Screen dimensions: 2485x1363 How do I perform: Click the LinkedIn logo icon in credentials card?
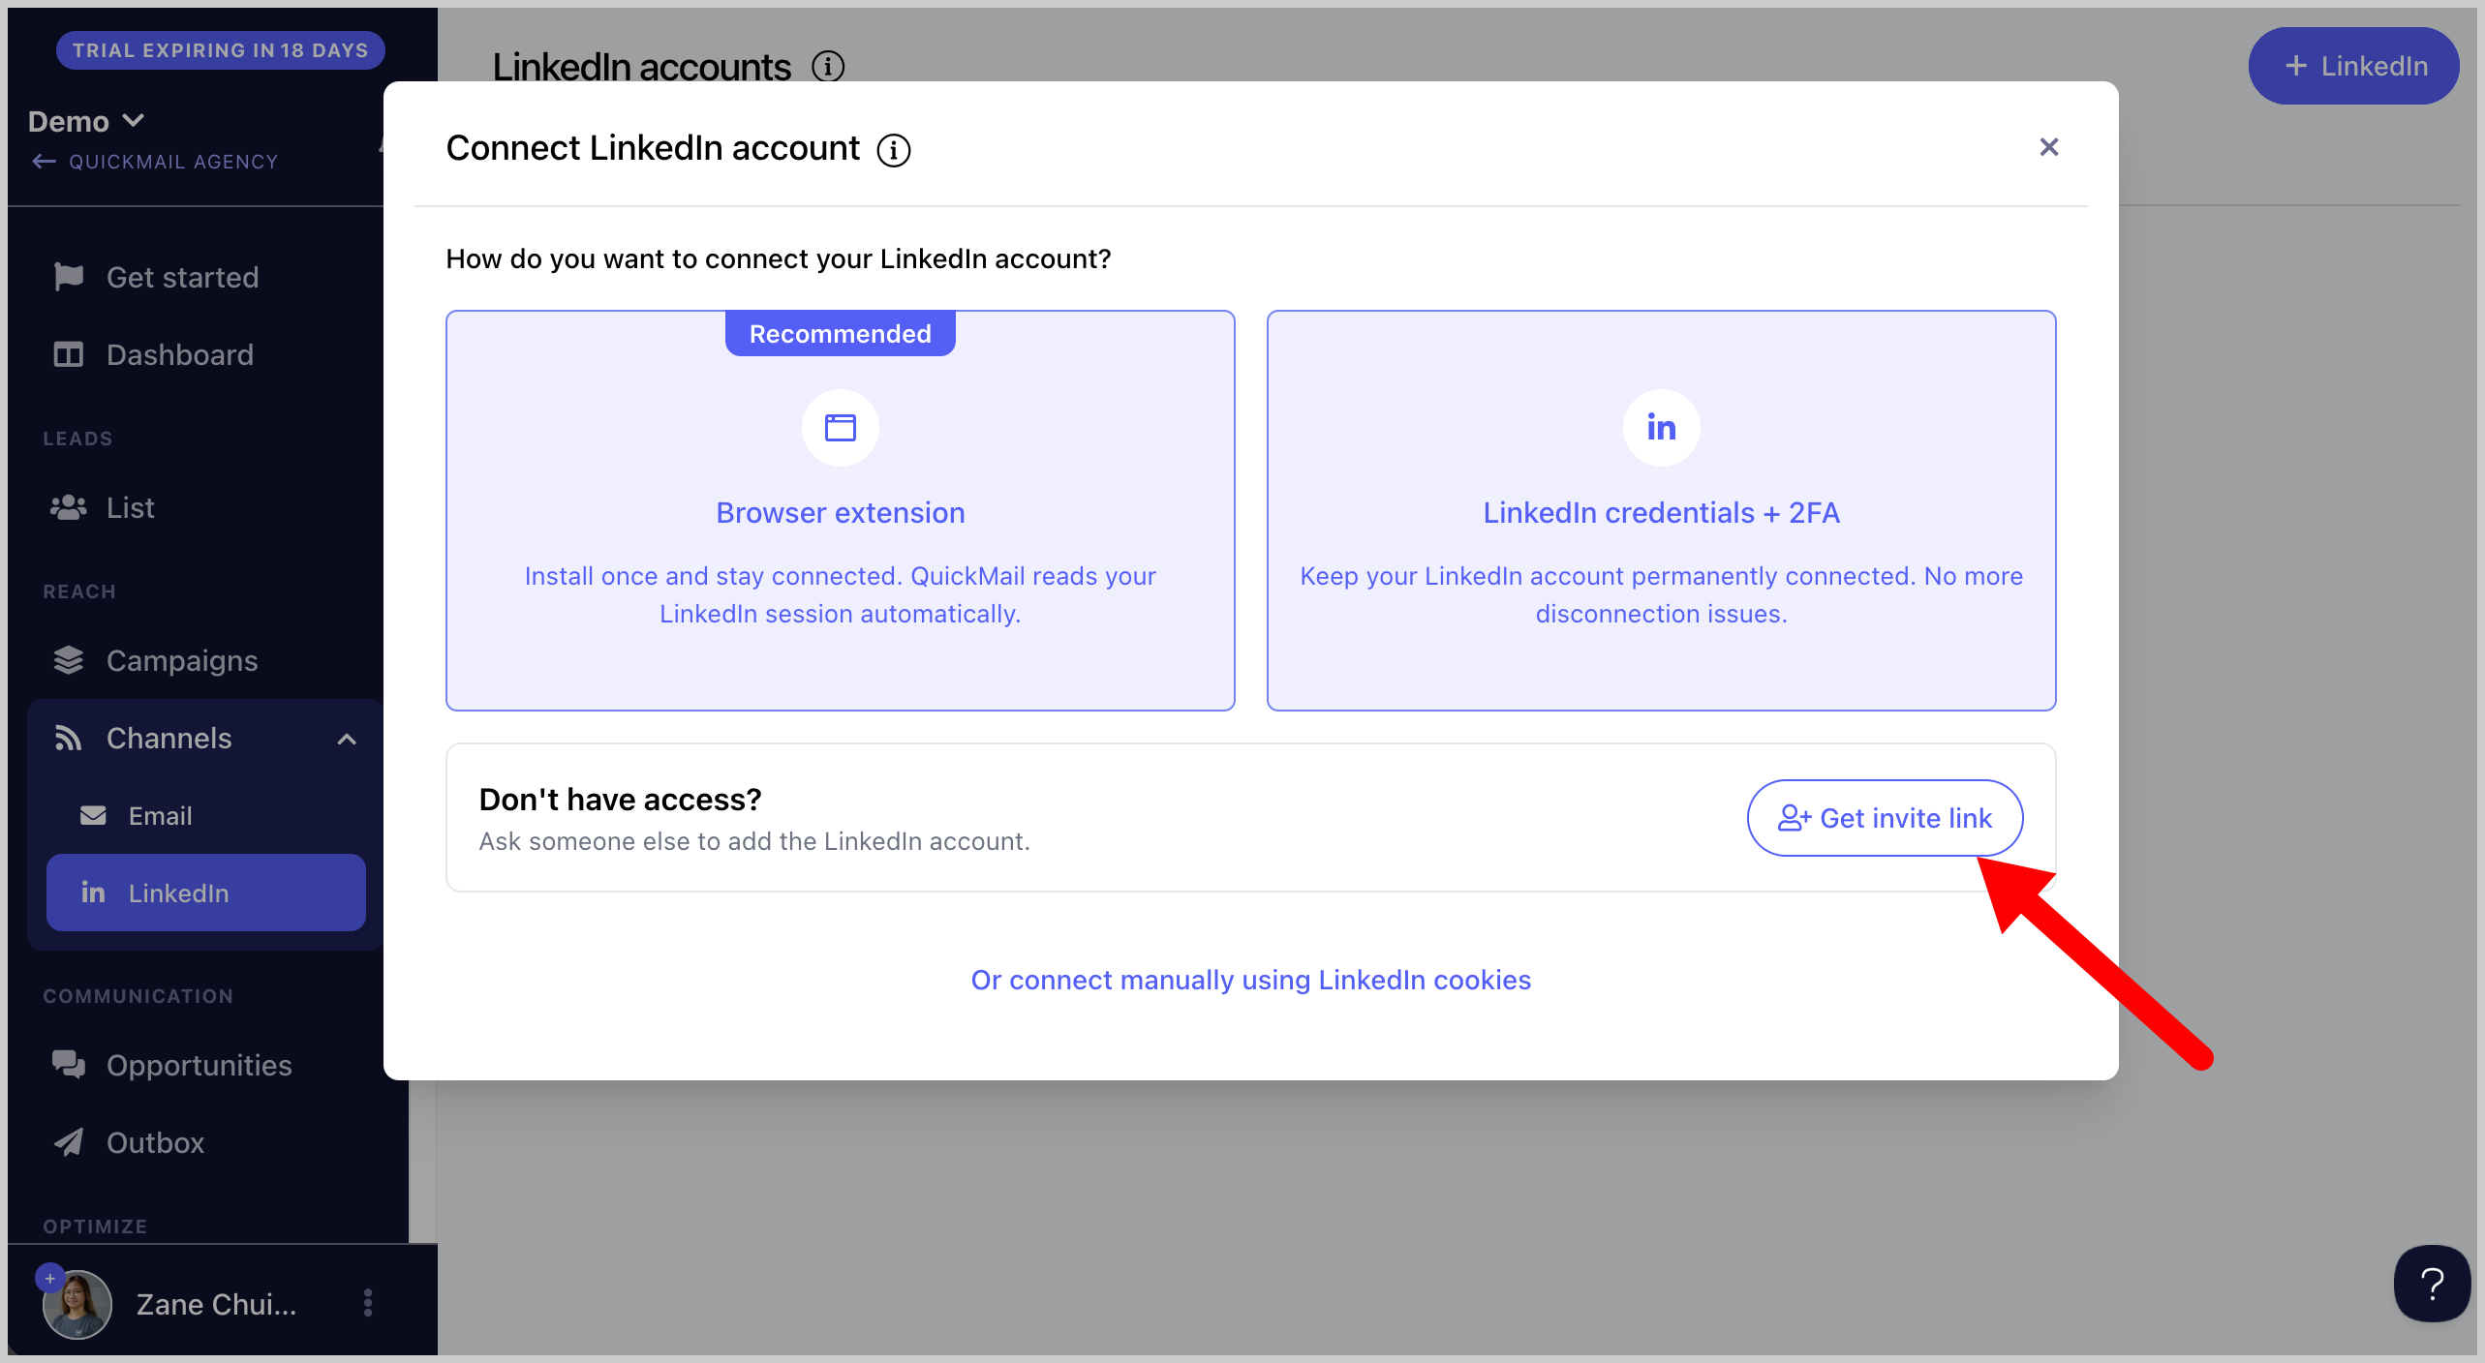coord(1661,427)
